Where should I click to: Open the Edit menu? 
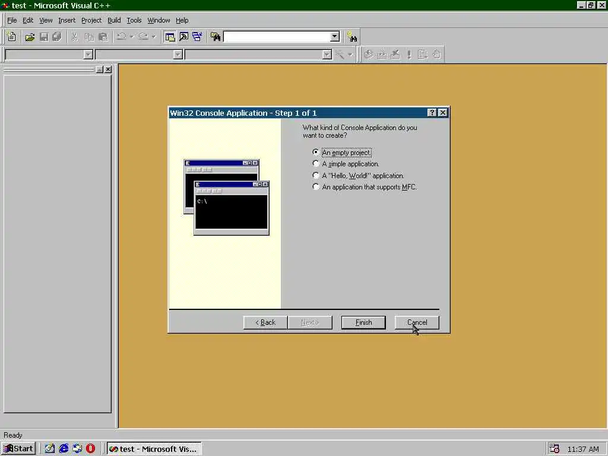[27, 20]
